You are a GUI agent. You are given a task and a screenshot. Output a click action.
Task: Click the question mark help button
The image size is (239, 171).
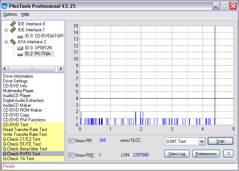pos(228,154)
